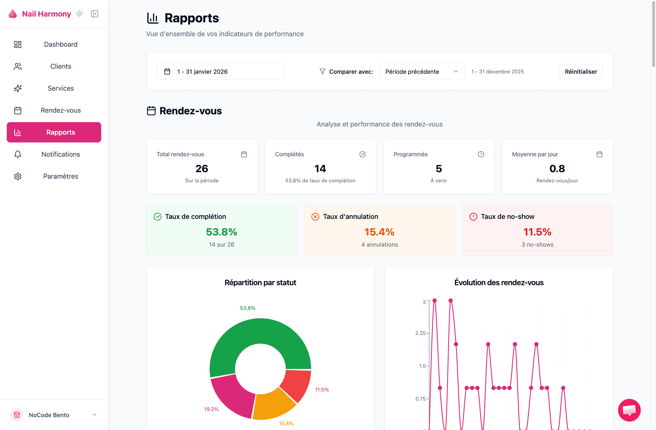Screen dimensions: 656x430
Task: Select the Dashboard menu entry
Action: (x=60, y=44)
